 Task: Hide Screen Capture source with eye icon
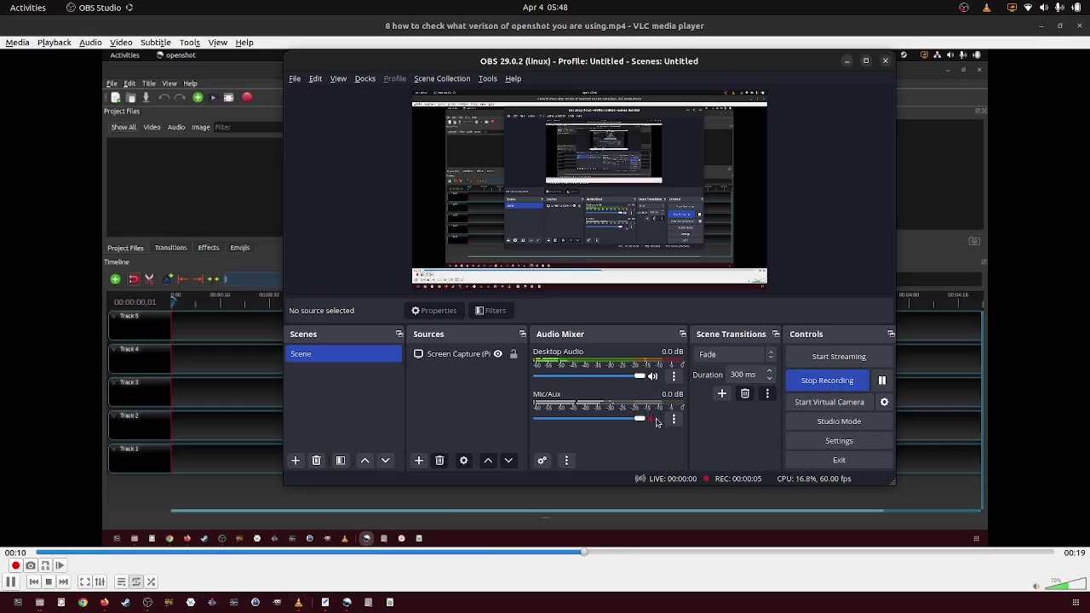pos(498,354)
